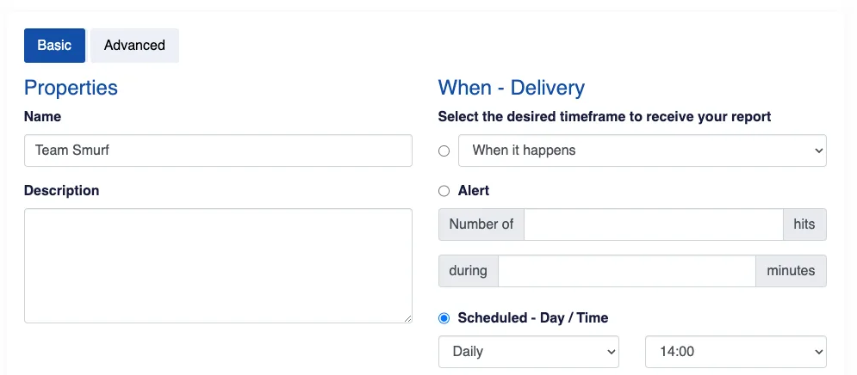This screenshot has height=375, width=857.
Task: Open the Daily frequency dropdown
Action: pyautogui.click(x=529, y=352)
